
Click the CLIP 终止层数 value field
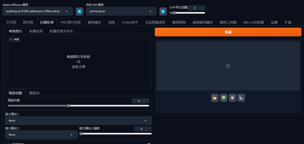pyautogui.click(x=196, y=8)
